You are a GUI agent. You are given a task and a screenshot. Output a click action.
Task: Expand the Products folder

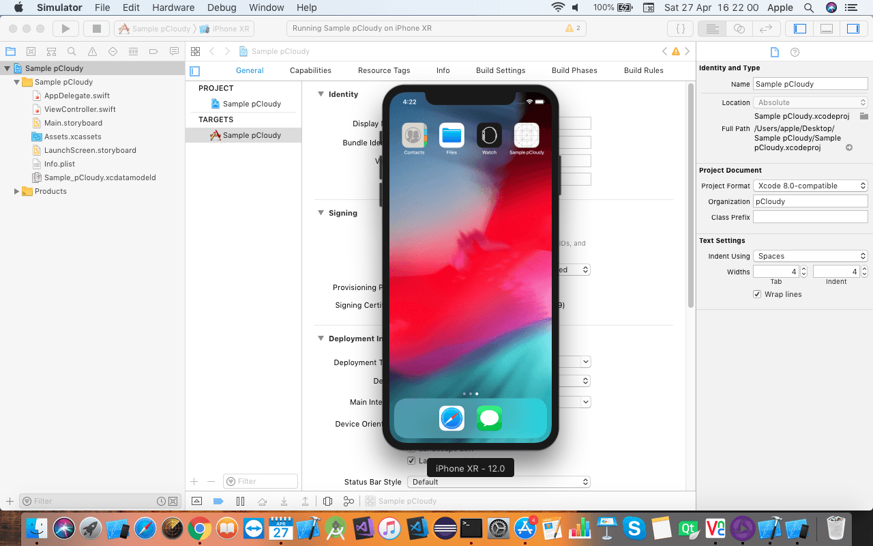(16, 191)
